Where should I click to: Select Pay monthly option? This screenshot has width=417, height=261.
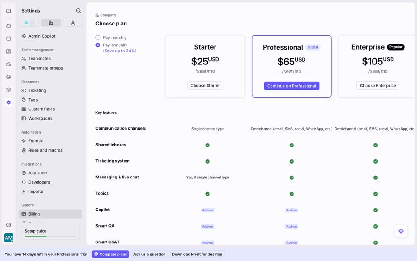click(x=98, y=38)
